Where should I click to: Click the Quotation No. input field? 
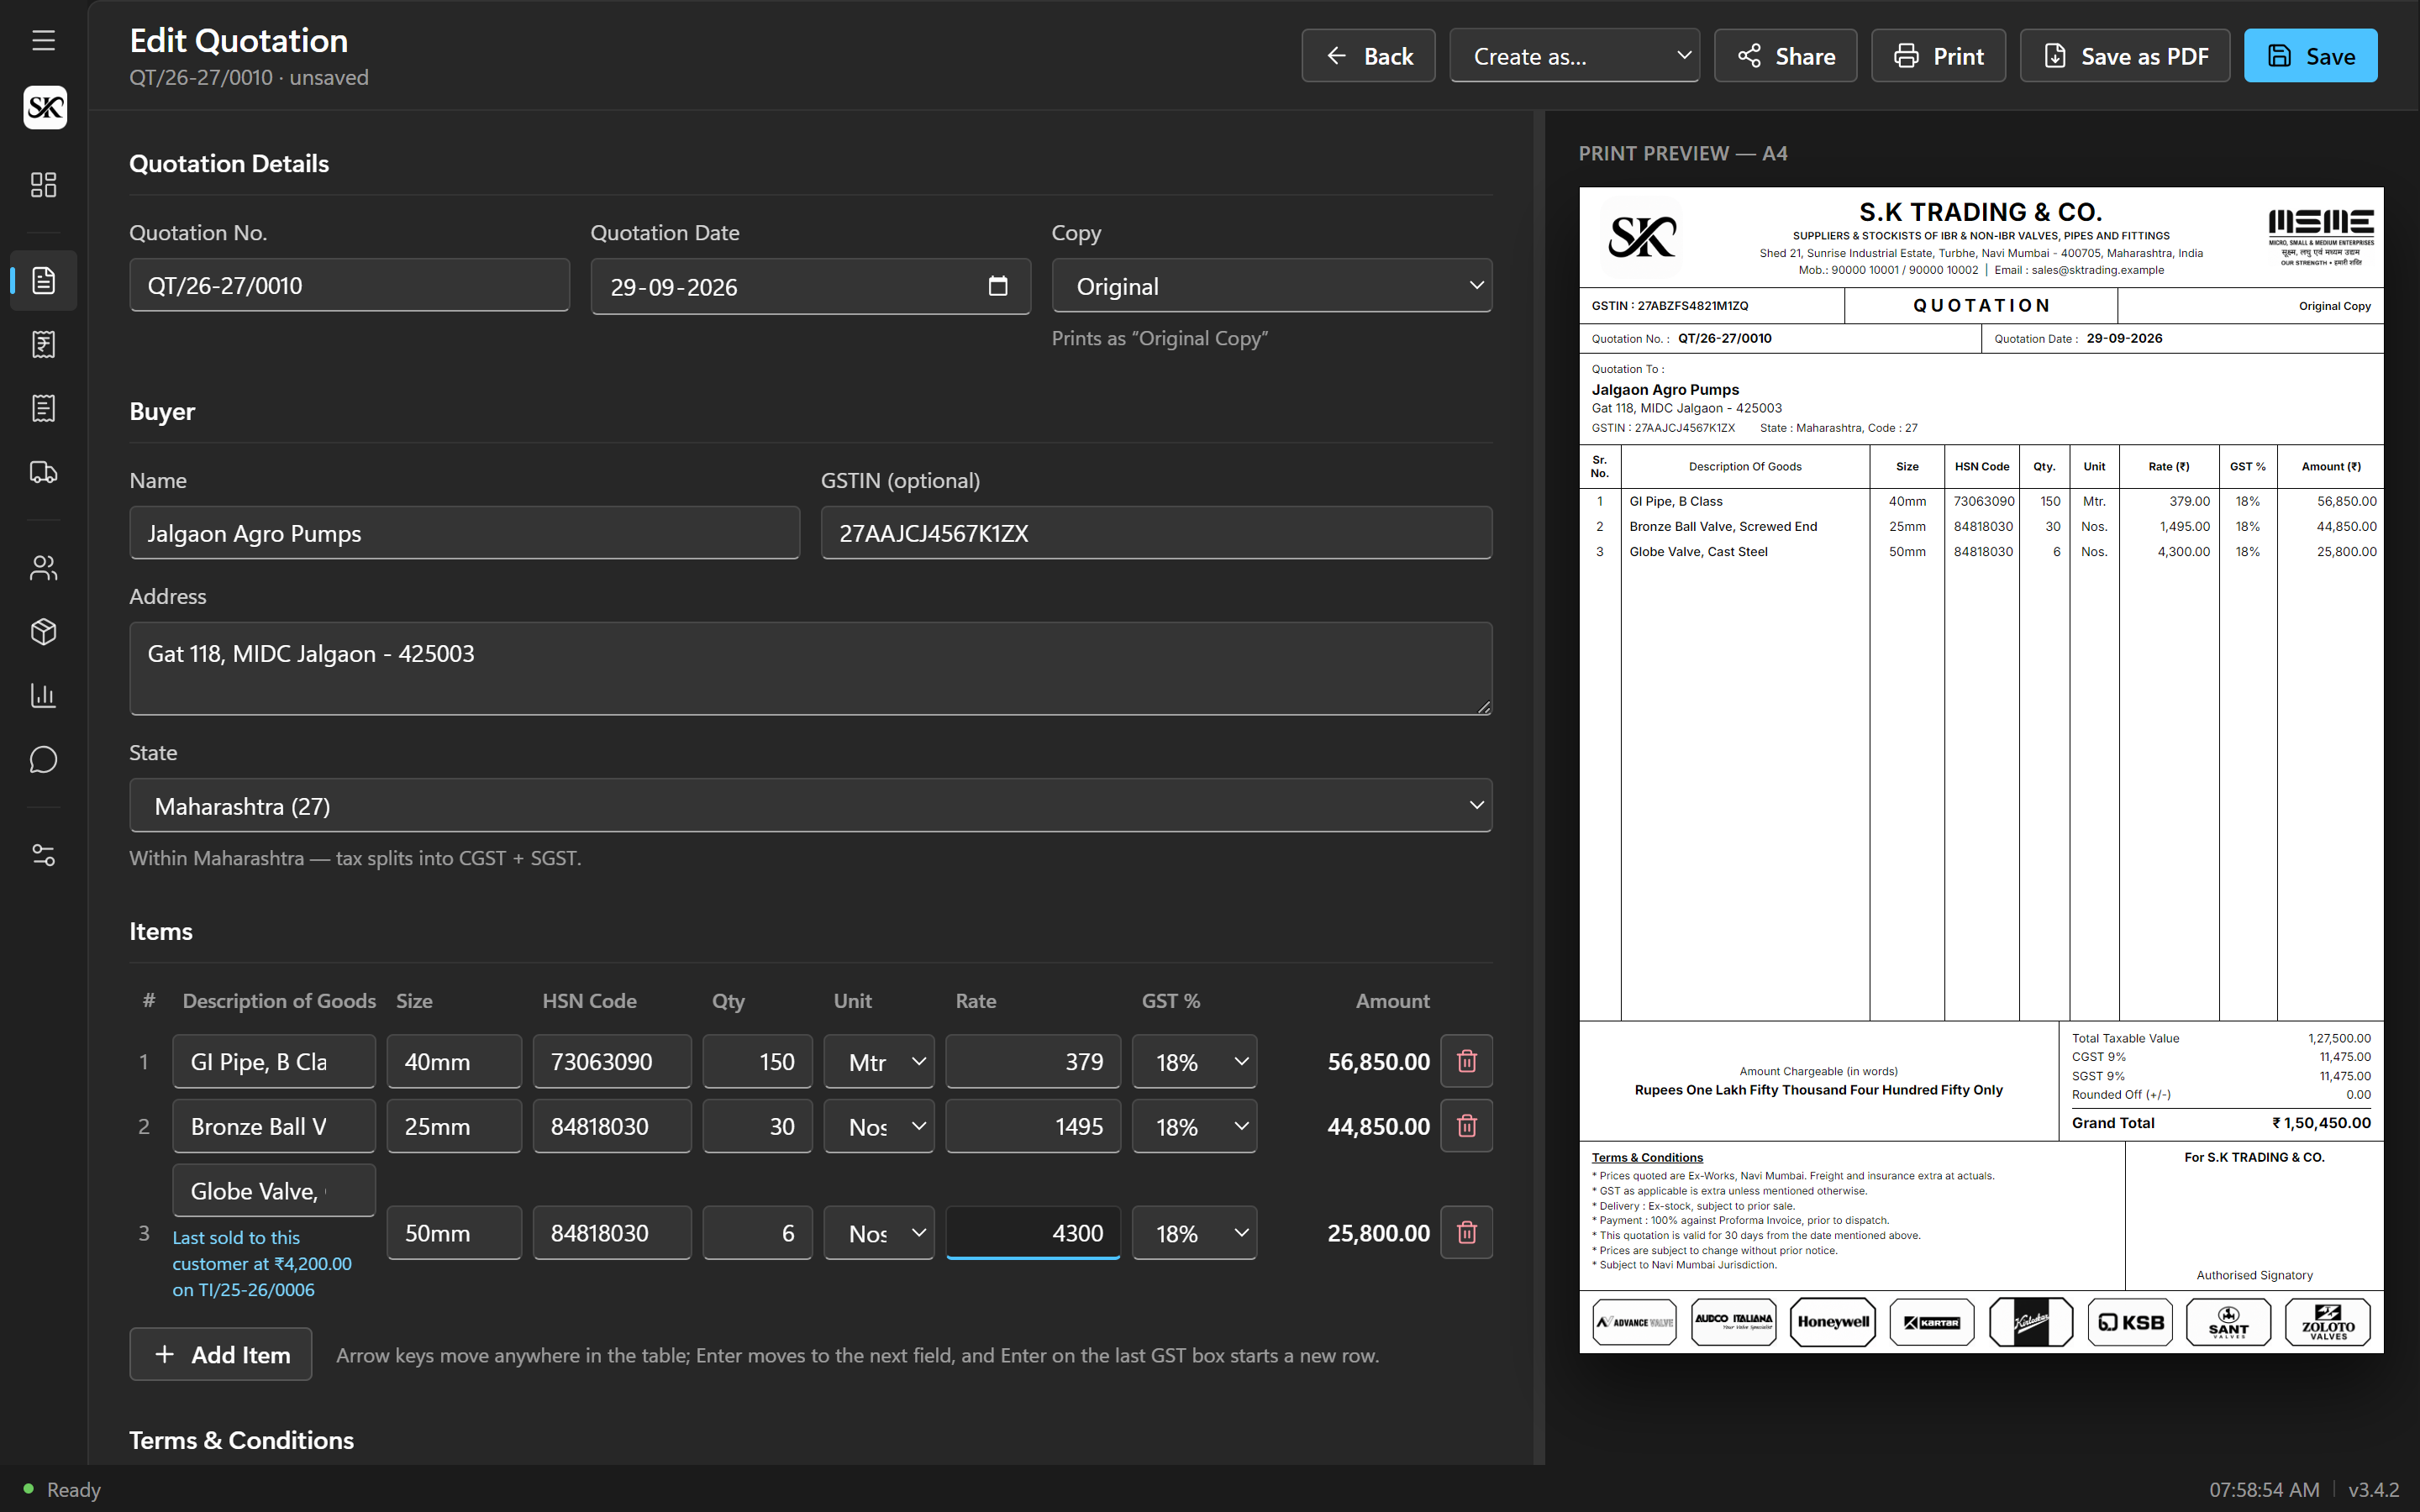click(x=349, y=285)
